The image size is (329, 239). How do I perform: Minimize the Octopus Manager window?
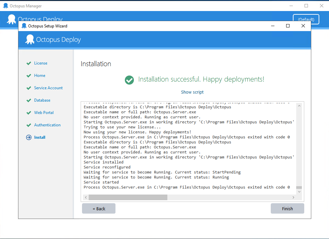(x=291, y=6)
